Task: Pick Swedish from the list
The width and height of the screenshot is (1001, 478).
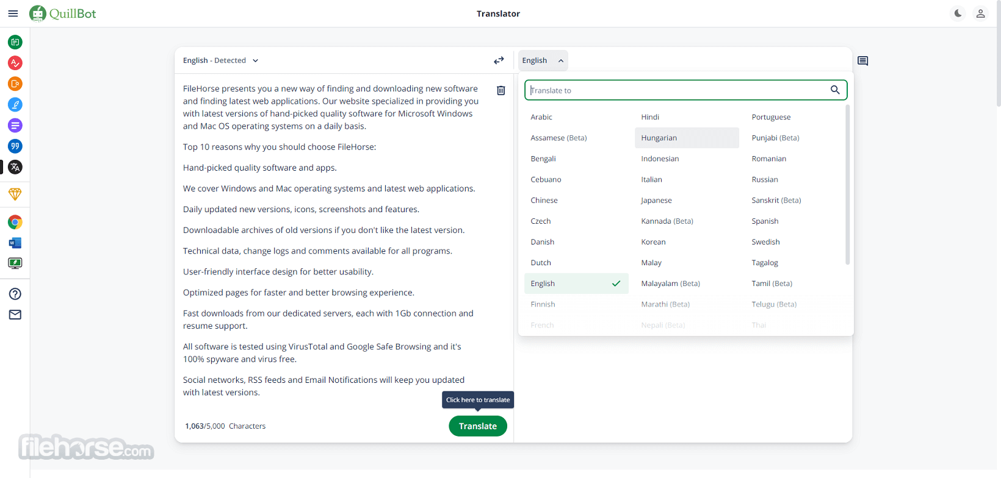Action: pyautogui.click(x=797, y=241)
